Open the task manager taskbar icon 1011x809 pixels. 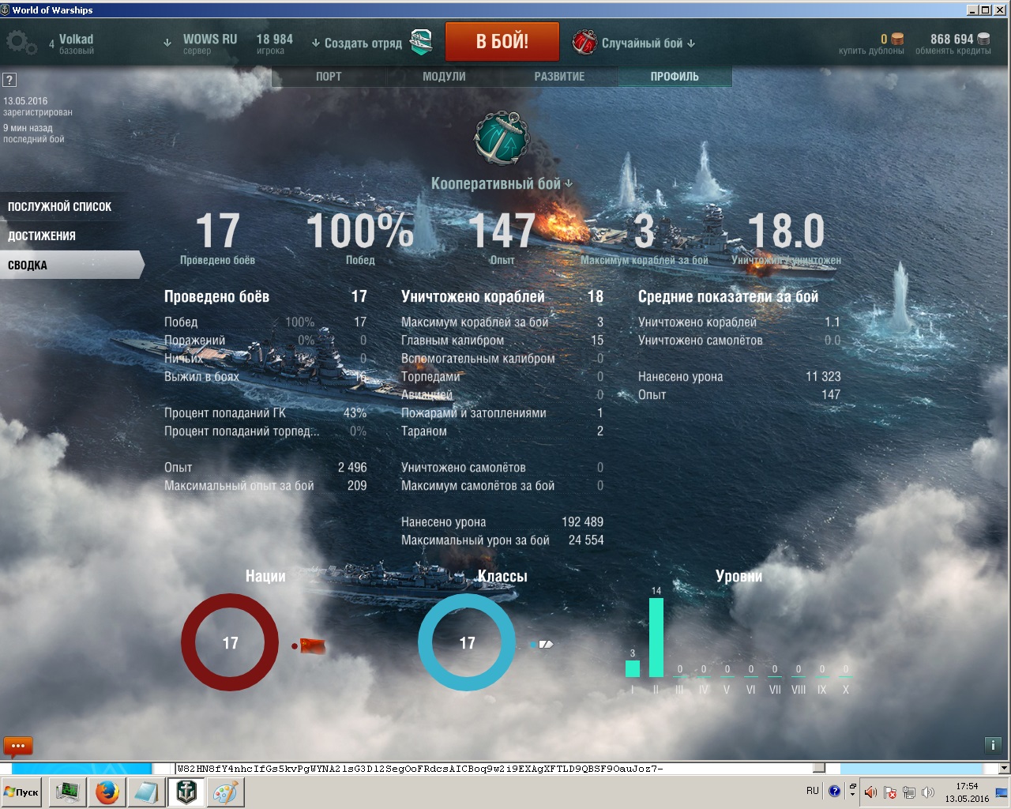[68, 792]
